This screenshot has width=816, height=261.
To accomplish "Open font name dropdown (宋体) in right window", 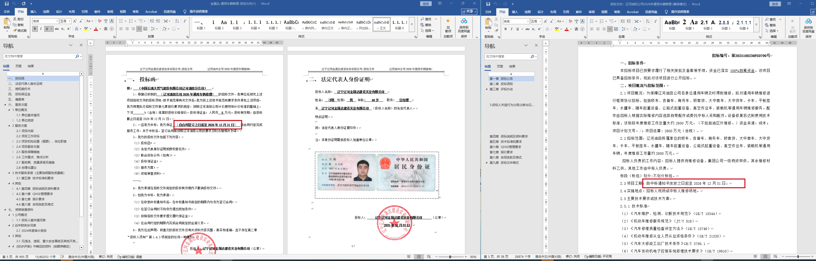I will [528, 21].
